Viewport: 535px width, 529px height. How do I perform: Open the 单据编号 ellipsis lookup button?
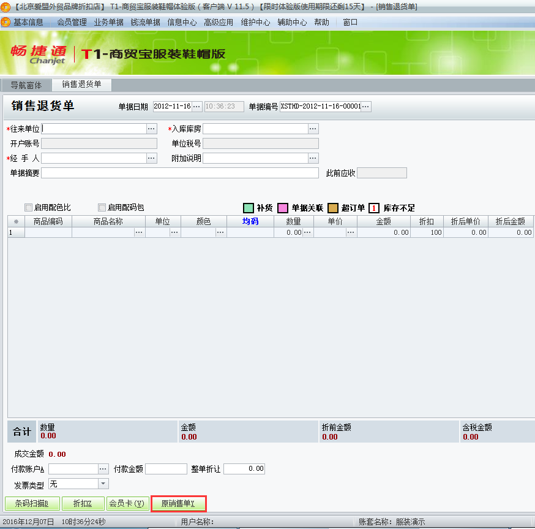366,106
